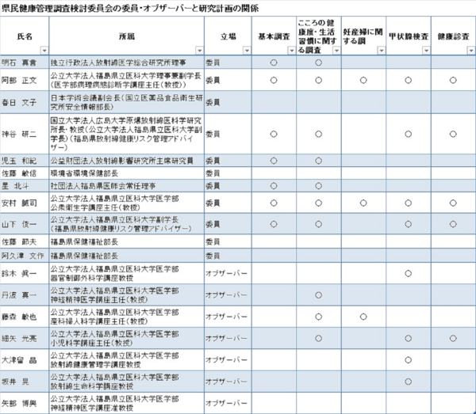Click 甲状腺検査 circle in 大津留 晶 row
This screenshot has width=476, height=414.
coord(408,360)
